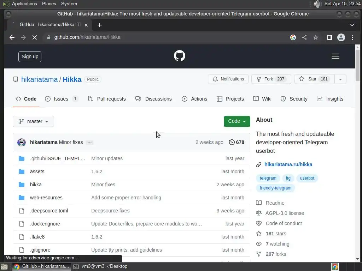Open the Insights tab
The image size is (362, 271).
[330, 99]
